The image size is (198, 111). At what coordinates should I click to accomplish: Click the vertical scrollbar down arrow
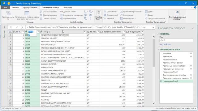point(154,103)
